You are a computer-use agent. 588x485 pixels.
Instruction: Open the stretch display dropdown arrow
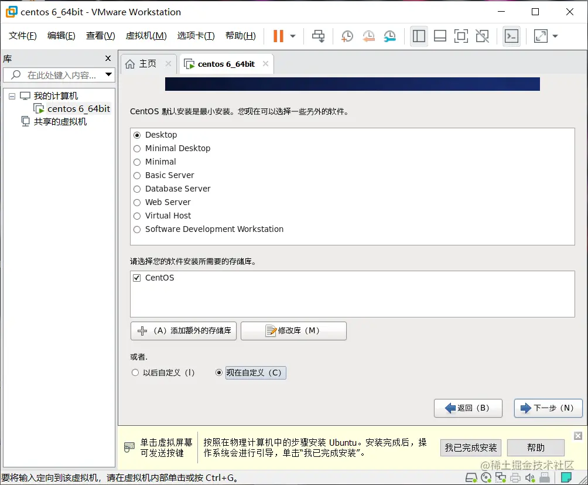coord(555,36)
